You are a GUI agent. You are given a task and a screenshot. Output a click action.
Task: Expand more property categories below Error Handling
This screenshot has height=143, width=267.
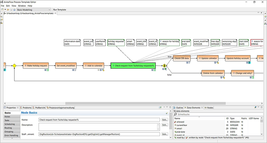coord(12,138)
